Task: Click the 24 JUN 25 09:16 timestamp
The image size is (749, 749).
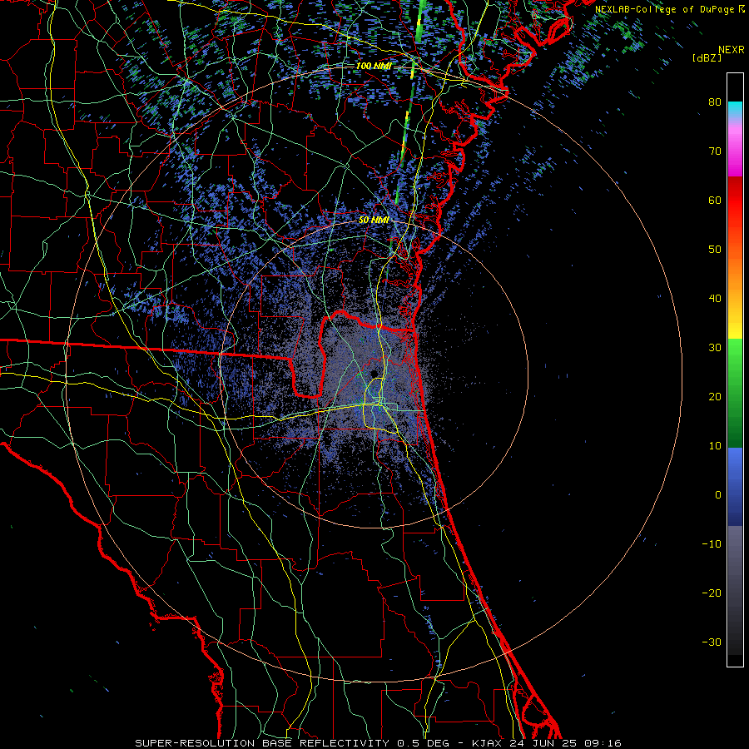Action: tap(565, 743)
